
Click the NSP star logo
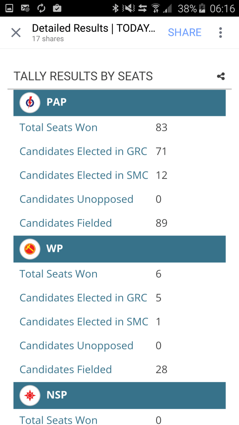point(30,396)
